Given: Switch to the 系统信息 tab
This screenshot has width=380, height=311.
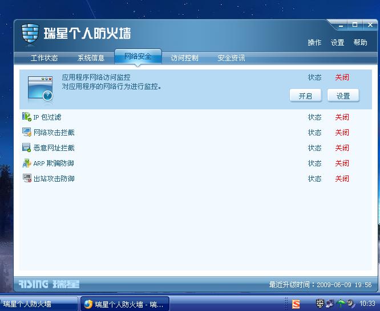Looking at the screenshot, I should click(91, 58).
